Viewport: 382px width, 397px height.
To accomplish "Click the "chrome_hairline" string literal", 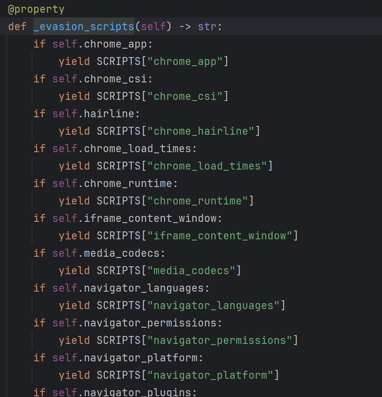I will click(x=200, y=131).
